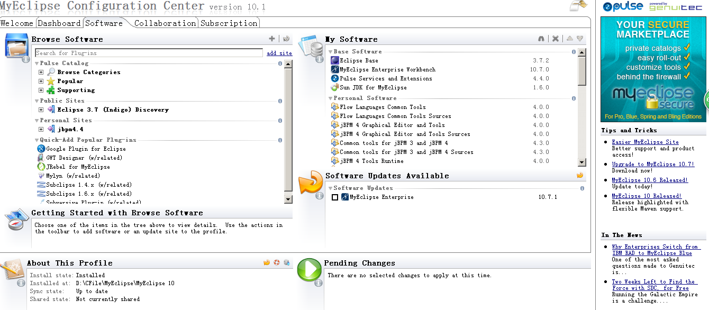Open MyEclipse 10 Released! link
Screen dimensions: 709x310
[x=647, y=196]
